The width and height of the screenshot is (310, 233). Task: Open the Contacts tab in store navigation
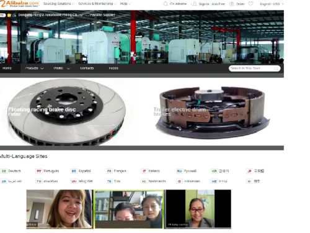pos(87,68)
